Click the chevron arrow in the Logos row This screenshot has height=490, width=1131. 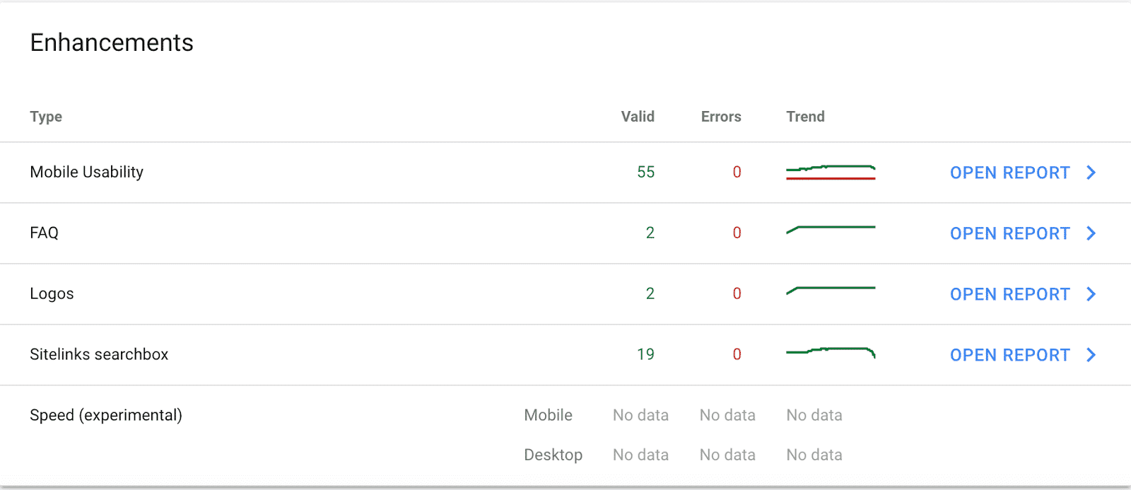[1091, 294]
